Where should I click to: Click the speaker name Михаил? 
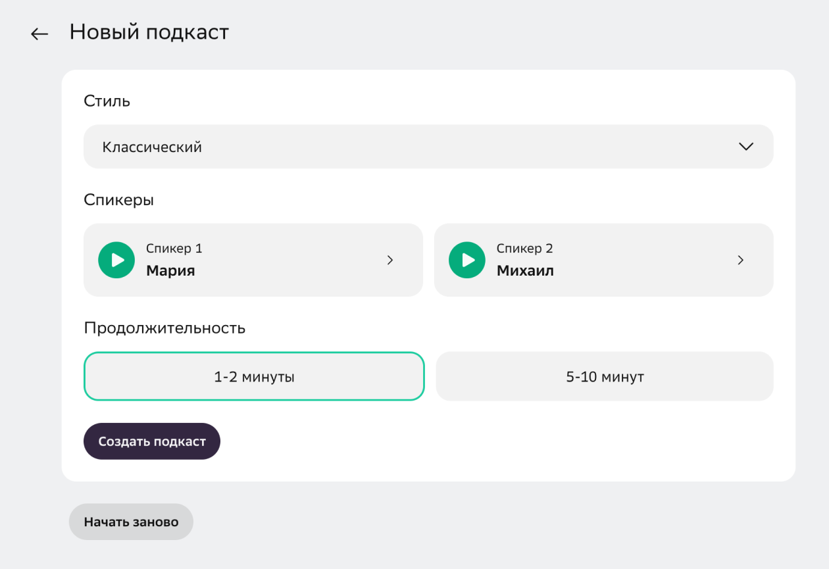525,270
